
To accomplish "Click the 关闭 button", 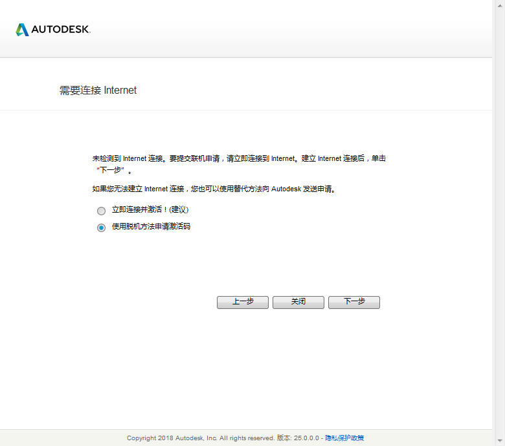I will 298,303.
